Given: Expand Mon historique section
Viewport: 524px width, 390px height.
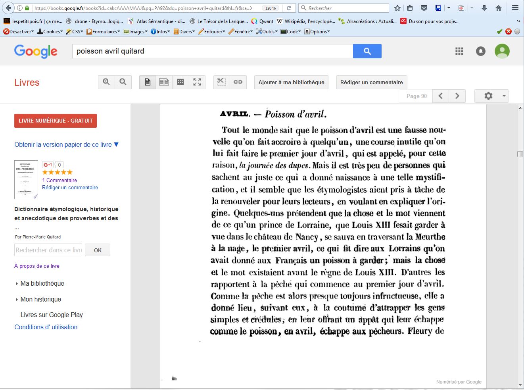Looking at the screenshot, I should tap(40, 299).
